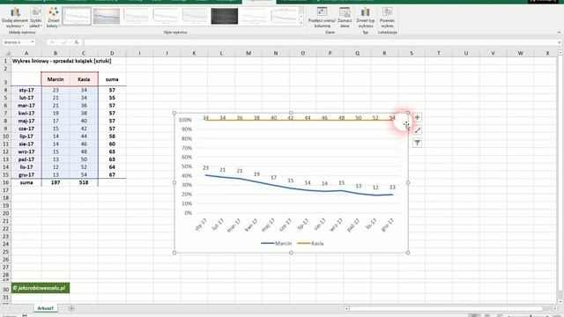564x317 pixels.
Task: Click the select-all corner of the grid
Action: pos(5,53)
